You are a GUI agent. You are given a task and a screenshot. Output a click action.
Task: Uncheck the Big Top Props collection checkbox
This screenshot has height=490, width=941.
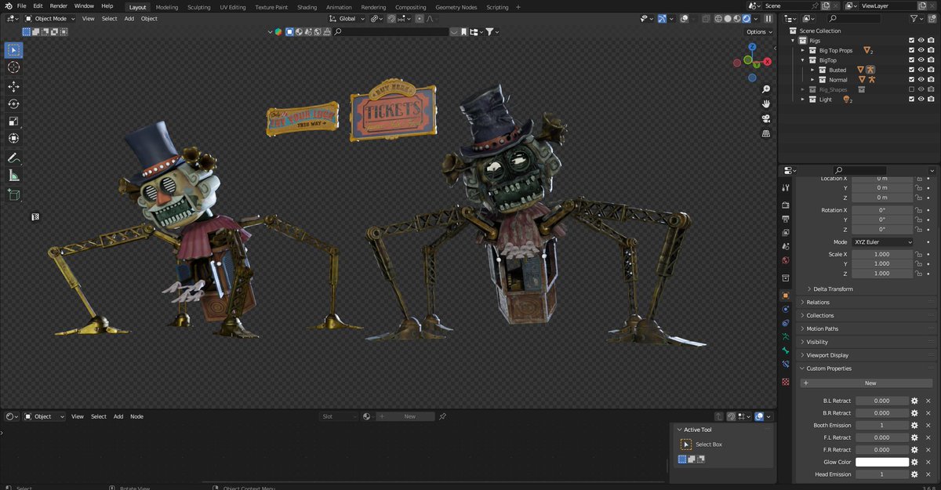[x=911, y=50]
